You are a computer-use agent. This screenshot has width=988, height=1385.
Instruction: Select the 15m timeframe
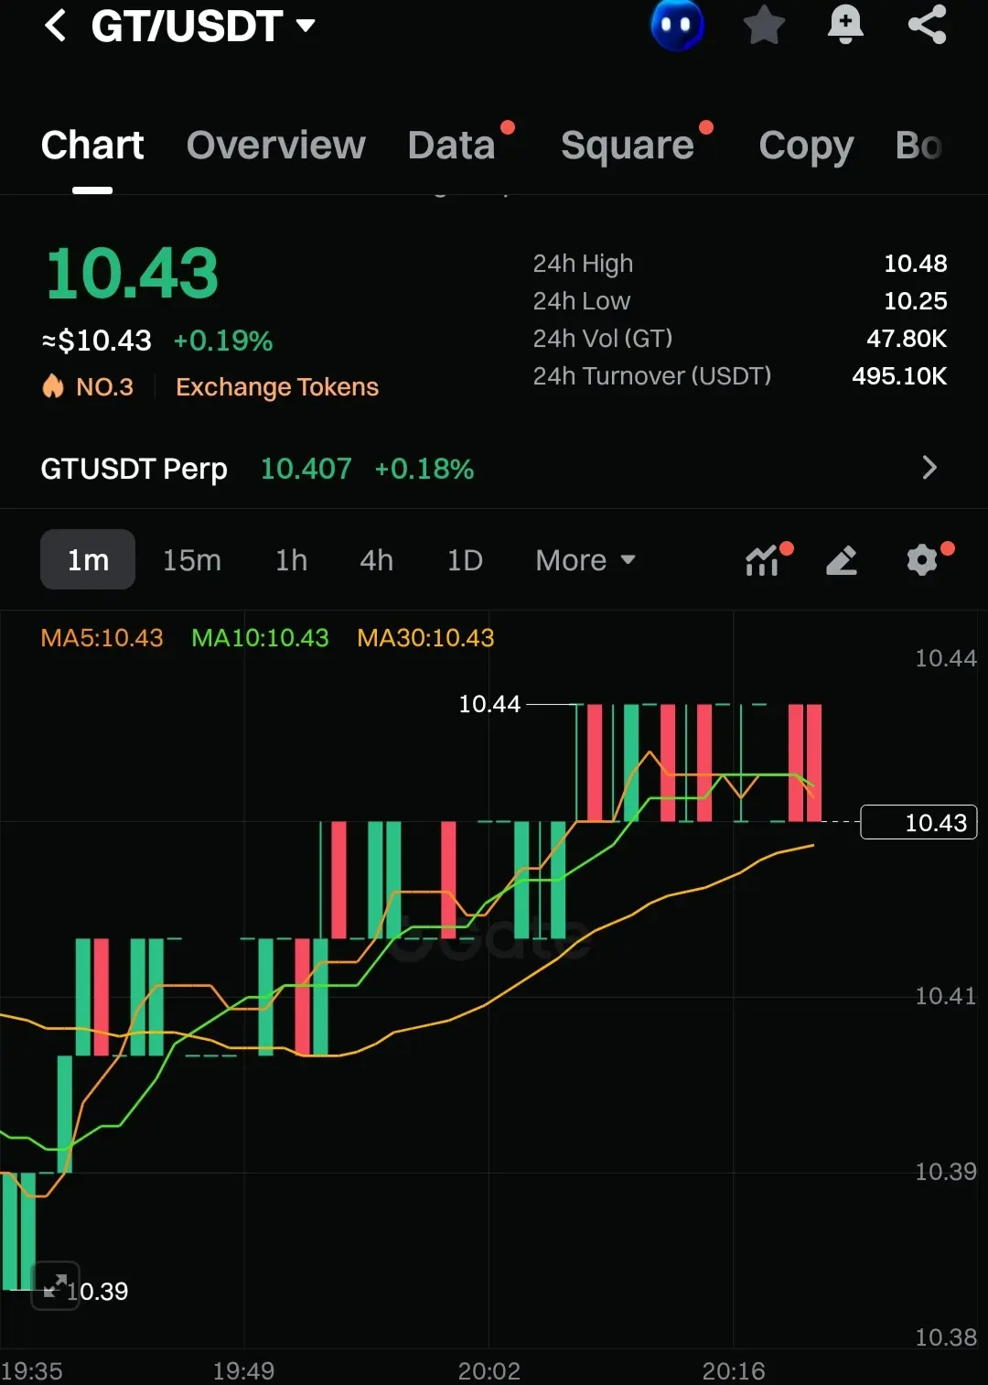click(x=192, y=560)
